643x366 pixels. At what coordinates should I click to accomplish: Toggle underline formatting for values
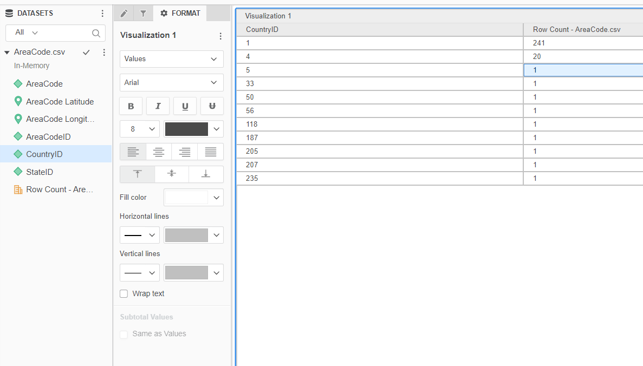(x=185, y=106)
